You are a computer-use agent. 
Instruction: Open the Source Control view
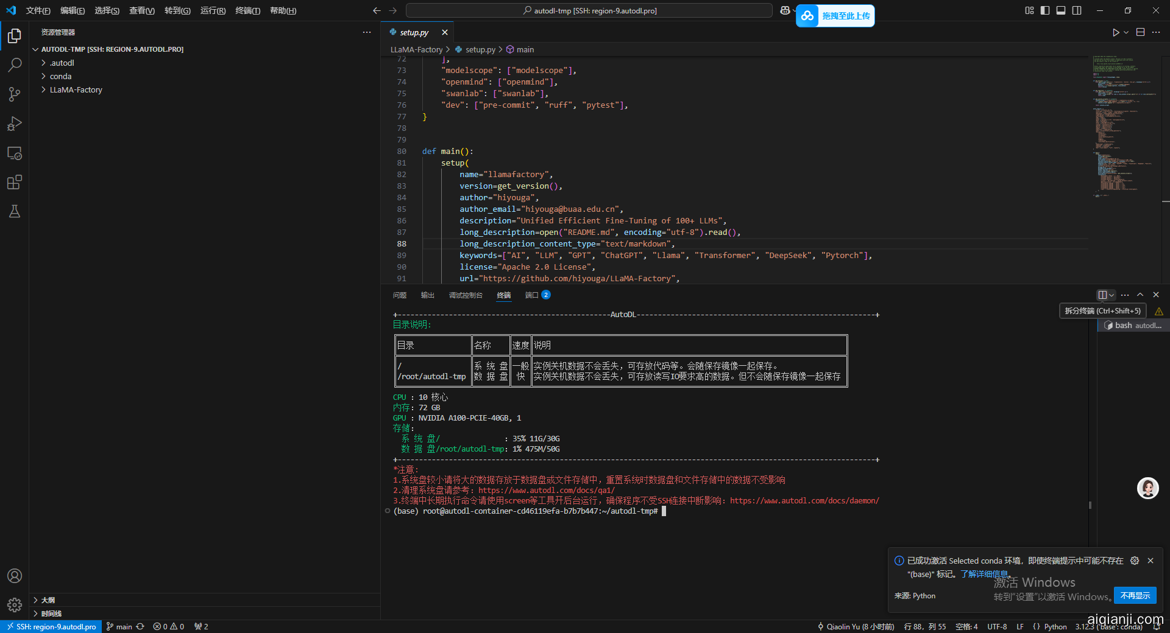tap(15, 94)
